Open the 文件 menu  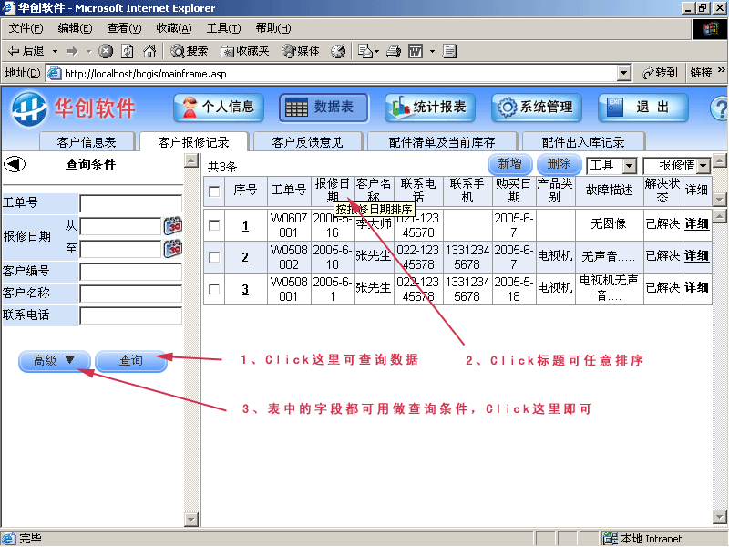click(25, 28)
